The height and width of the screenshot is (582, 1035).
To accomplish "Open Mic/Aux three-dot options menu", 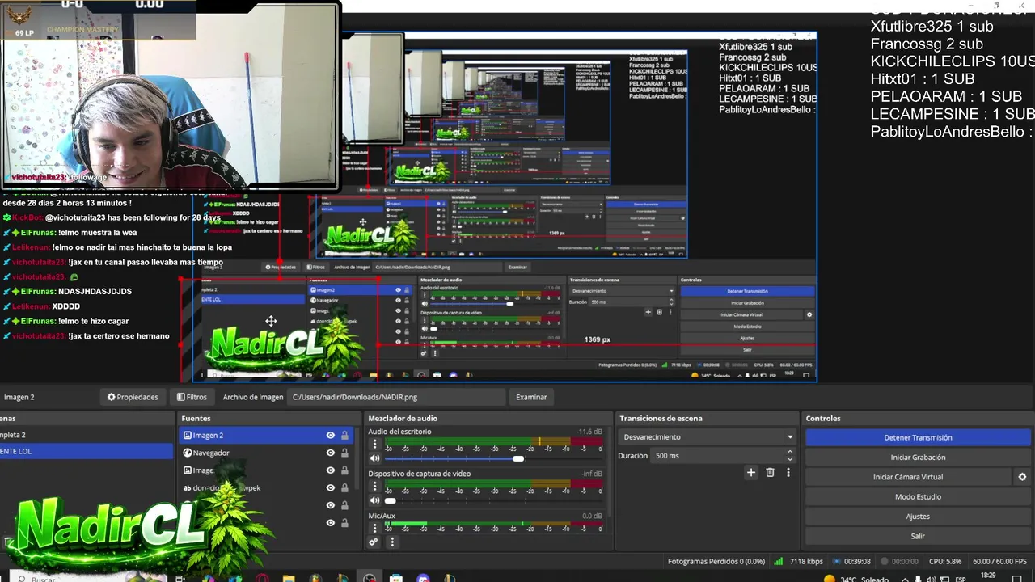I will pyautogui.click(x=374, y=528).
